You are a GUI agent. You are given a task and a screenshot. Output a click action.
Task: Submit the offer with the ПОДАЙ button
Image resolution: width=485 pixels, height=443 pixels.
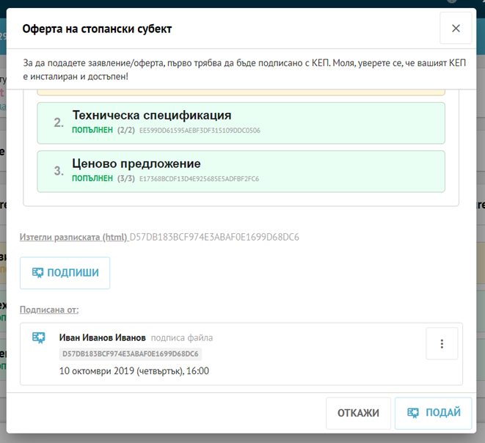(x=433, y=413)
